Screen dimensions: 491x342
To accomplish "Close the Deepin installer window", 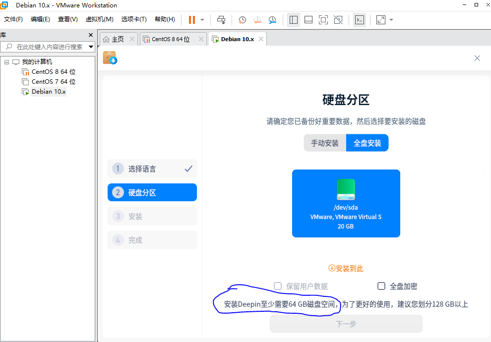I will 477,58.
